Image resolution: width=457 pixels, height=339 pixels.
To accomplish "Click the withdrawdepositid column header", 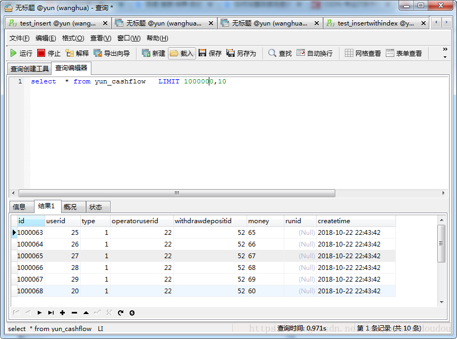I will (210, 221).
